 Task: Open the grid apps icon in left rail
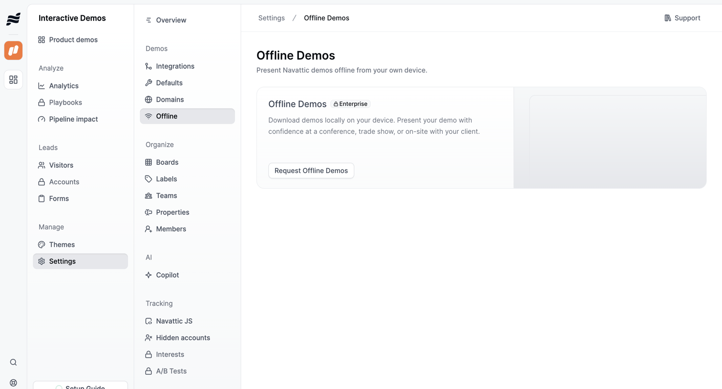pyautogui.click(x=13, y=80)
